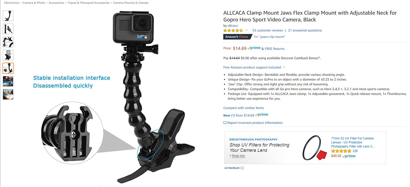Click Shop now in the ad

click(238, 156)
